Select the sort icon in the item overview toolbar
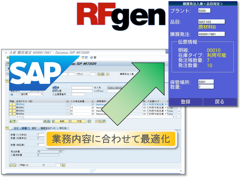The image size is (241, 178). (x=10, y=121)
